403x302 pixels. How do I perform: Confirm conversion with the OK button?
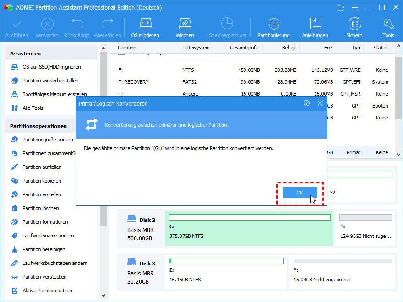click(300, 193)
